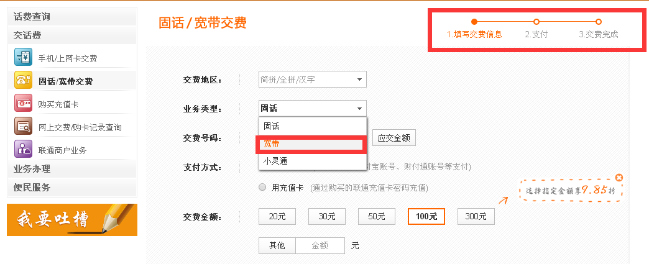Choose the 20元 payment amount option

pos(277,216)
